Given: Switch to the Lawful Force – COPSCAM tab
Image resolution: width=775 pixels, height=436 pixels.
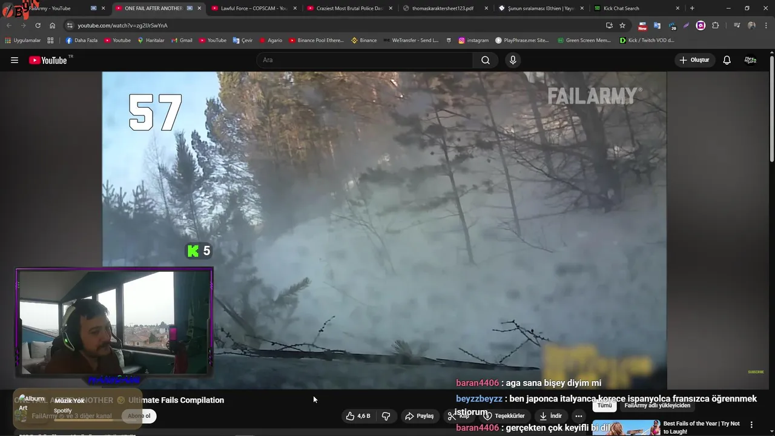Looking at the screenshot, I should [x=254, y=8].
